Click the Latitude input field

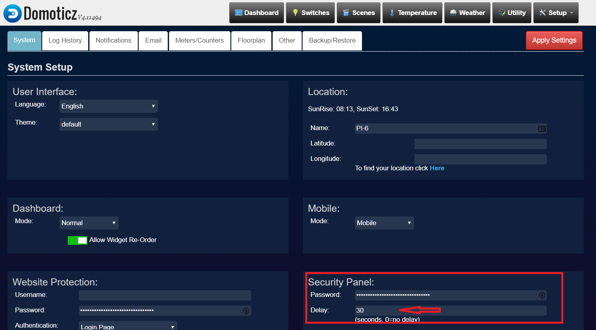pos(480,144)
